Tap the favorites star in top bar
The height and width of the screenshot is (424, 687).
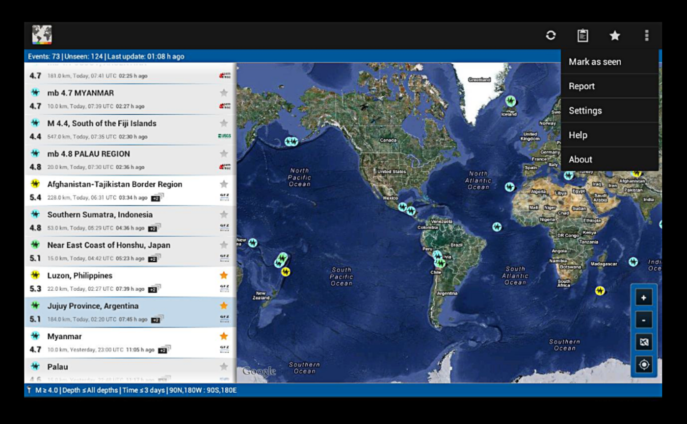(614, 35)
